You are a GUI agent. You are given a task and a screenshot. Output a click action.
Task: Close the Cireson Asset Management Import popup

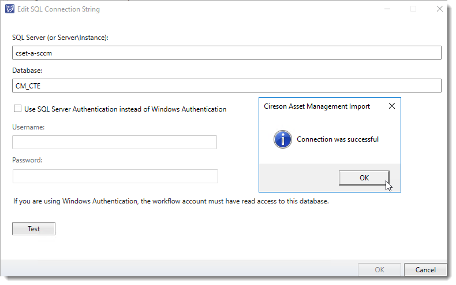(391, 106)
